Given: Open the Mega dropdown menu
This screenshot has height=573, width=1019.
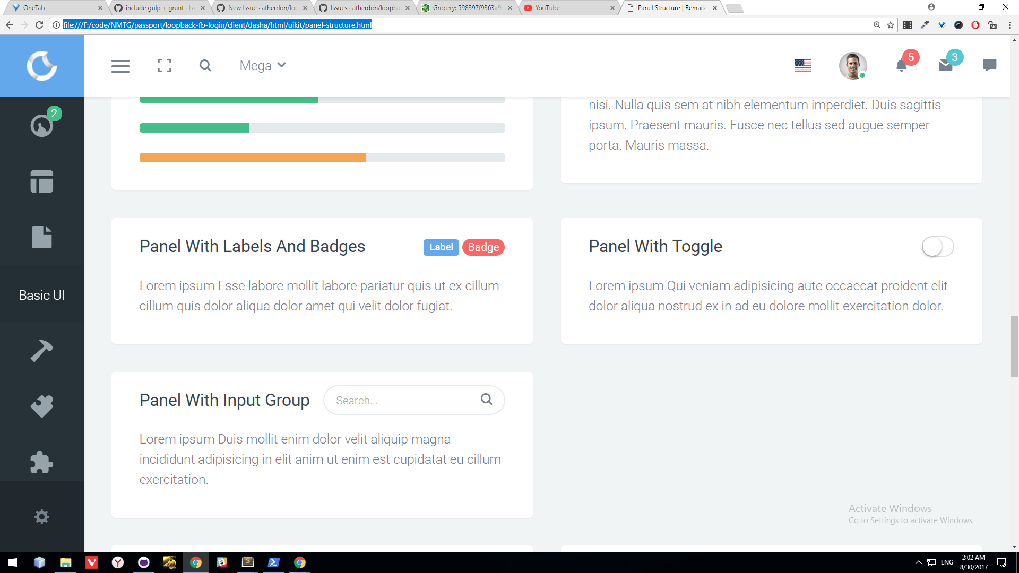Looking at the screenshot, I should (x=263, y=66).
